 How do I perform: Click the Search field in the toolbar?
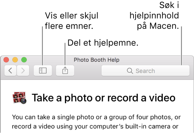point(146,71)
